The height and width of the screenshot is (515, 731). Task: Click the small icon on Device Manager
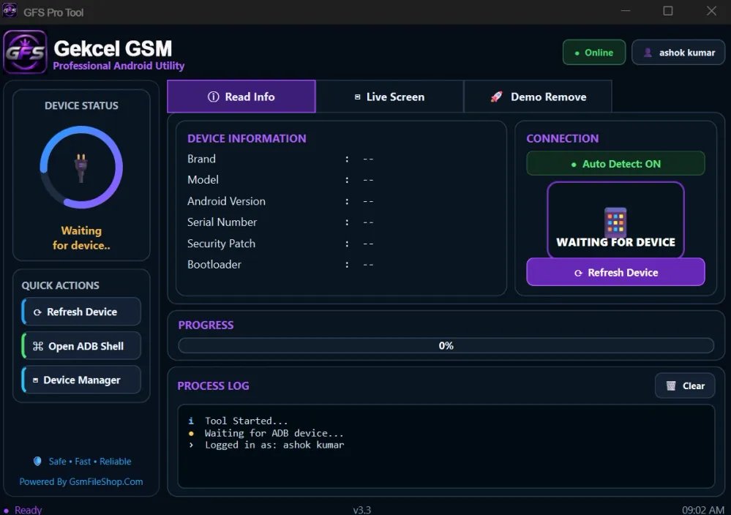tap(35, 380)
